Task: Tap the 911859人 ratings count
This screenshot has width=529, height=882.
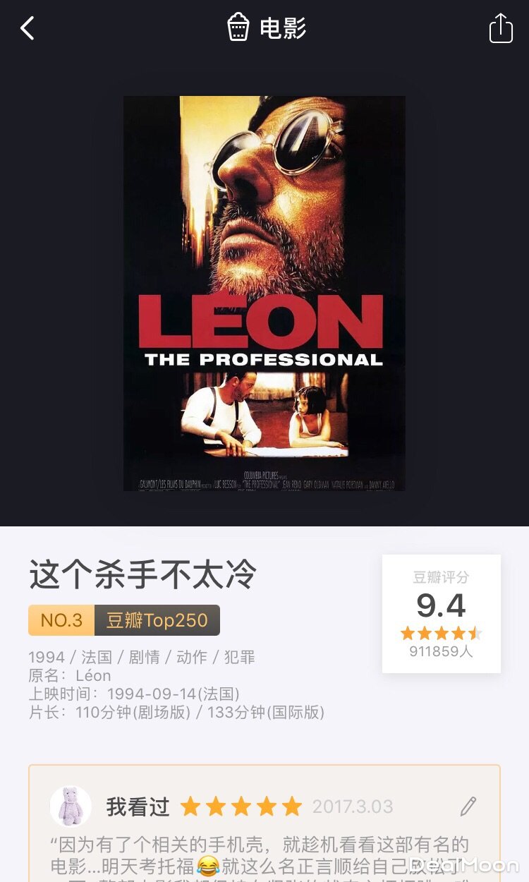Action: point(441,651)
